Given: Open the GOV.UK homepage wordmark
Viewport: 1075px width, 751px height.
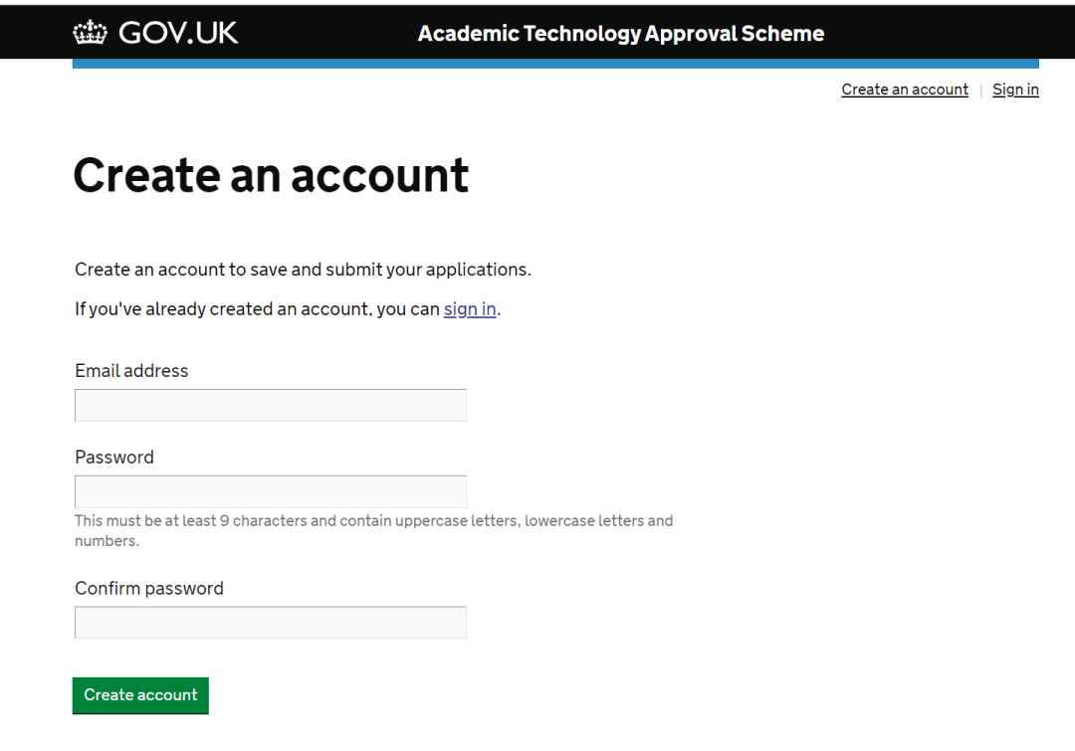Looking at the screenshot, I should pos(178,32).
